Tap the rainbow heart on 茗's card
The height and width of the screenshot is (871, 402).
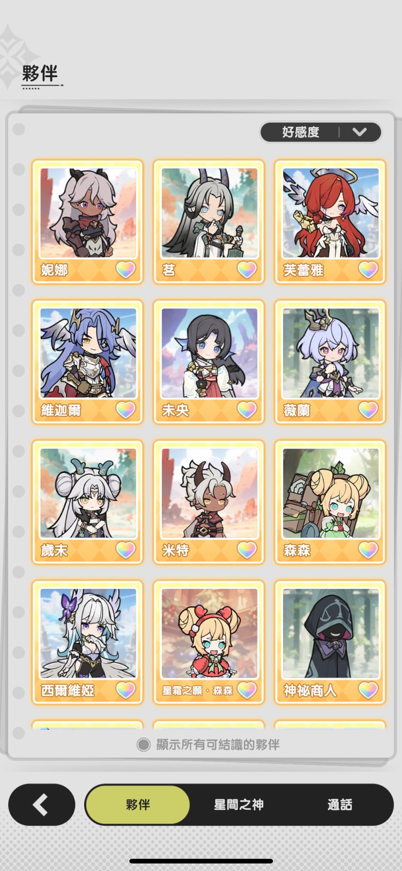(247, 269)
